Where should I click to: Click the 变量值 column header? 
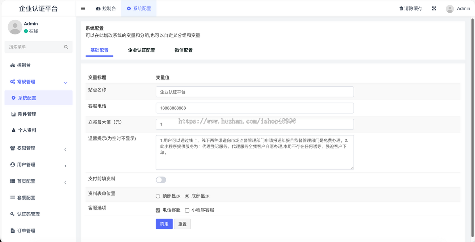click(163, 78)
